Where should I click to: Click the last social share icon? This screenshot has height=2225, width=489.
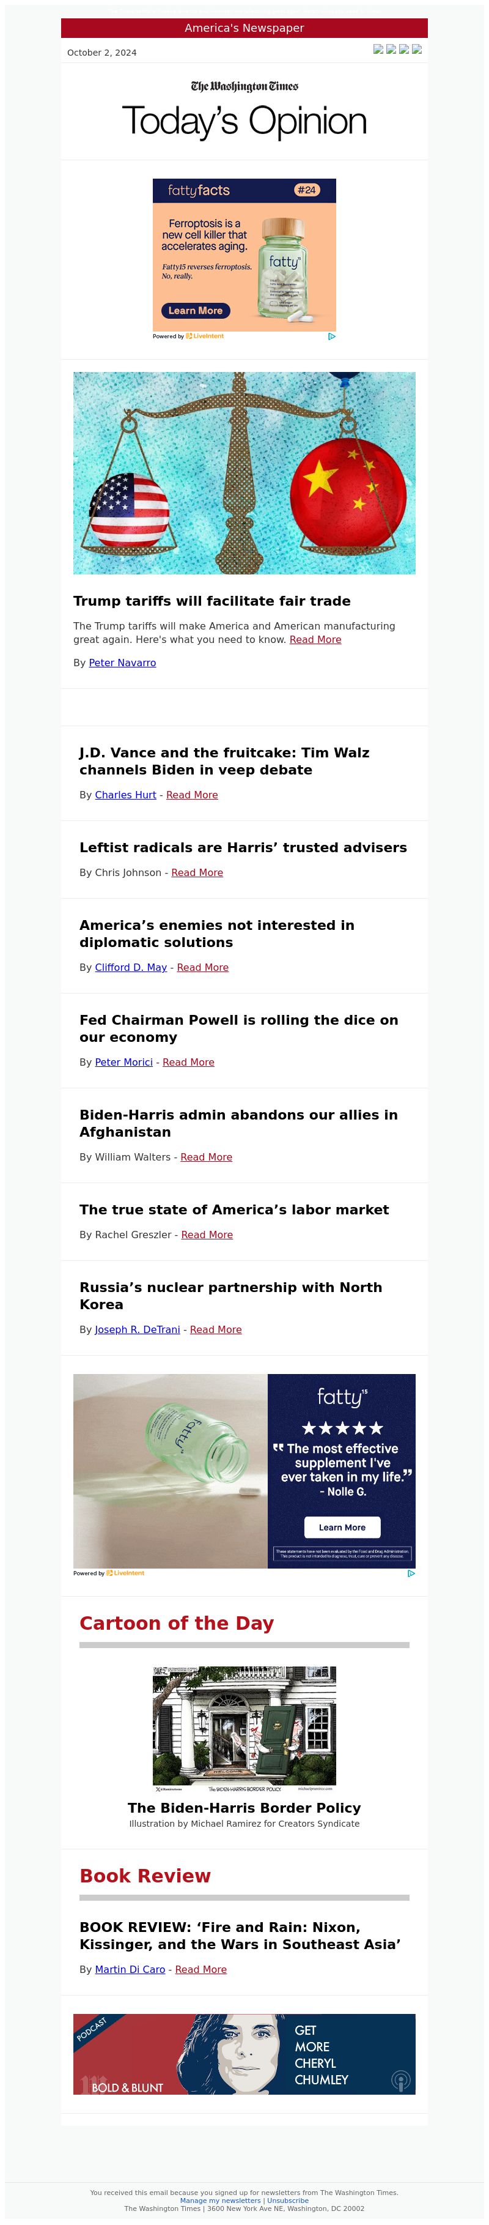[x=416, y=49]
